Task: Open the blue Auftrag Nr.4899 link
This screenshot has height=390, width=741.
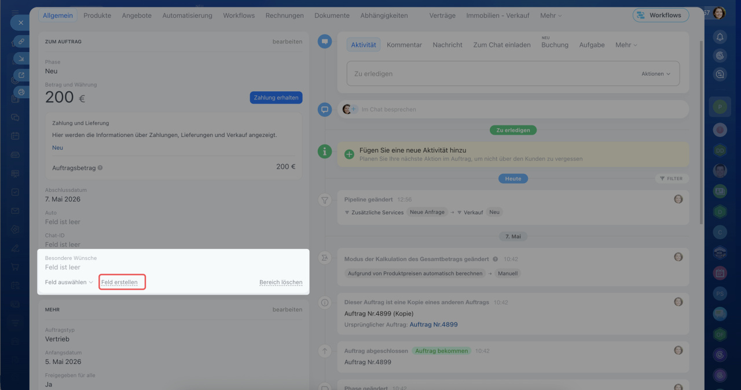Action: tap(434, 325)
